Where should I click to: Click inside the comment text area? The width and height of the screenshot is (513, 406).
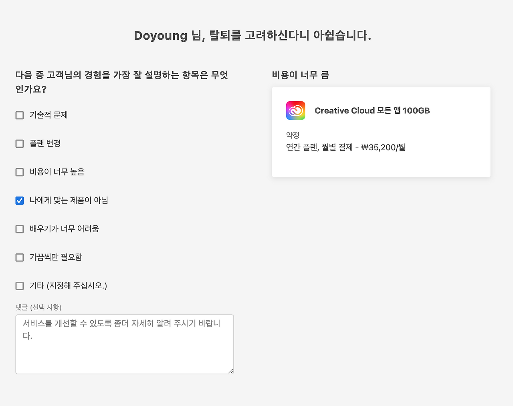[x=124, y=344]
